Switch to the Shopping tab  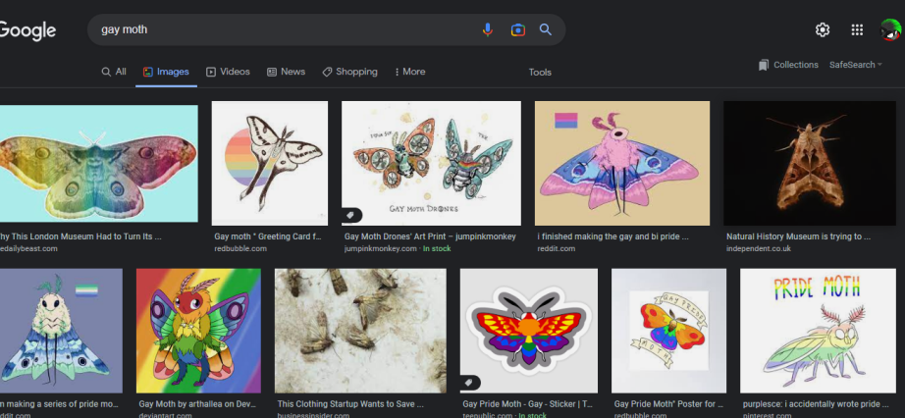pyautogui.click(x=349, y=72)
